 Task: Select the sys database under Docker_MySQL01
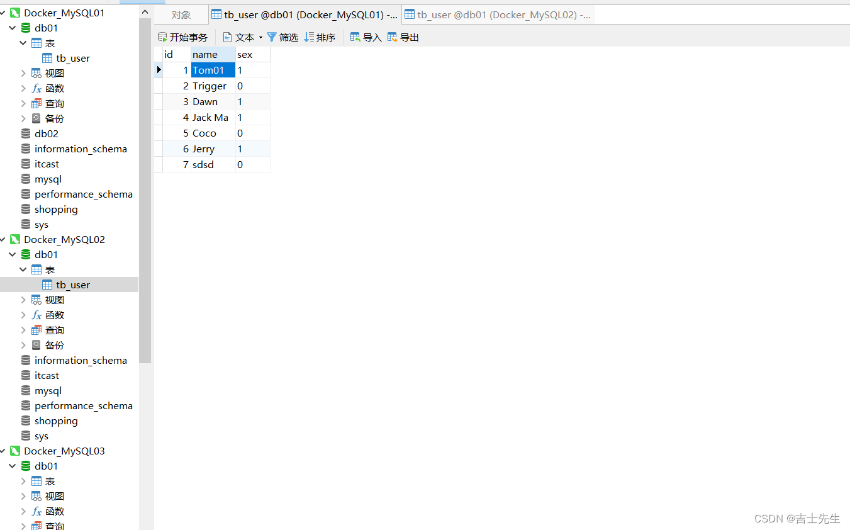tap(42, 224)
